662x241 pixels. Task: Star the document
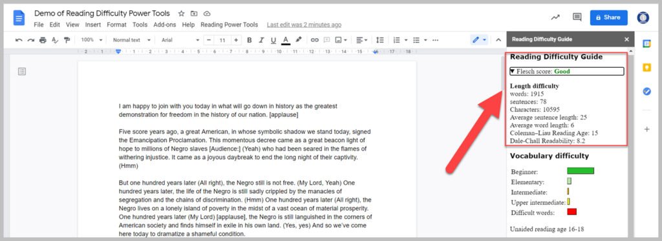[x=181, y=14]
